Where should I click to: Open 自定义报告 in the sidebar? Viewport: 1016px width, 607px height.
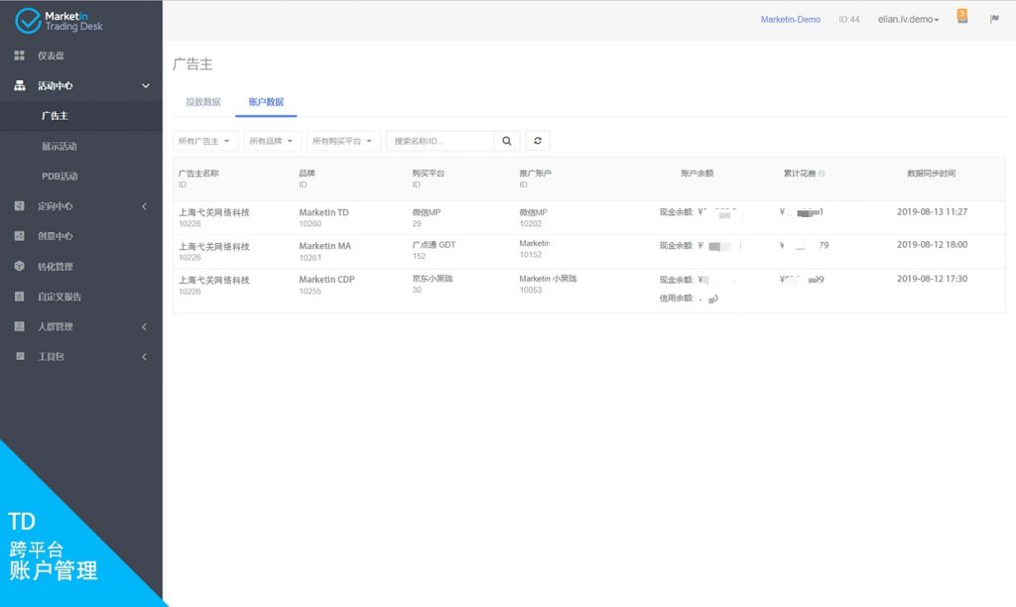(x=60, y=297)
